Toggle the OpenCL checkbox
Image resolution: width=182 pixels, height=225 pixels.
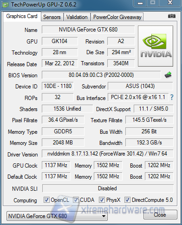46,200
